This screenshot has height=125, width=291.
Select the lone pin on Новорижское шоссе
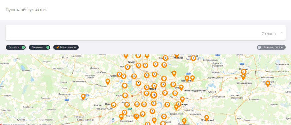click(108, 82)
